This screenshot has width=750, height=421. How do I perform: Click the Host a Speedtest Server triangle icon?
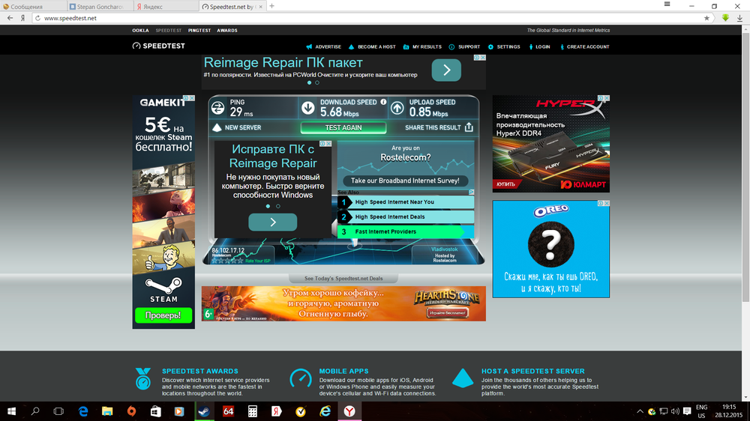tap(463, 378)
